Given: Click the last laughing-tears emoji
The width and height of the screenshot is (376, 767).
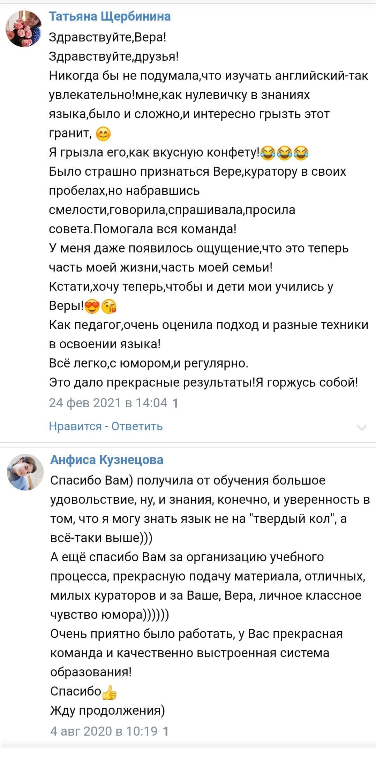Looking at the screenshot, I should [301, 153].
